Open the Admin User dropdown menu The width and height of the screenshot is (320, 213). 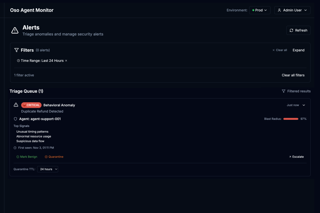pos(292,10)
